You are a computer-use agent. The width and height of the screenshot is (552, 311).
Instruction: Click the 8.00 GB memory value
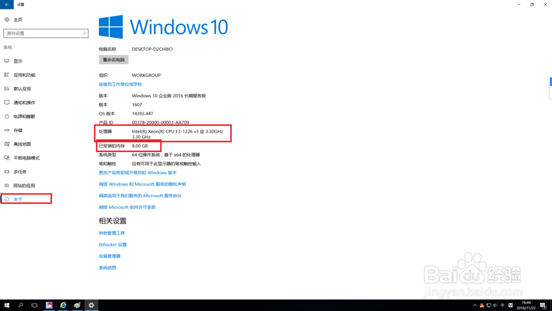point(140,146)
